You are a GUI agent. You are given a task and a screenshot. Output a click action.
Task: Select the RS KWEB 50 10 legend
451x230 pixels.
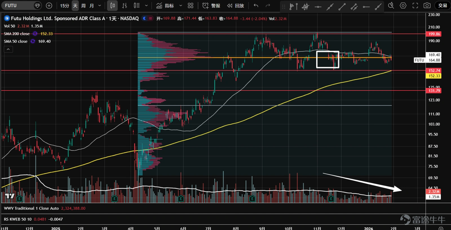click(18, 219)
